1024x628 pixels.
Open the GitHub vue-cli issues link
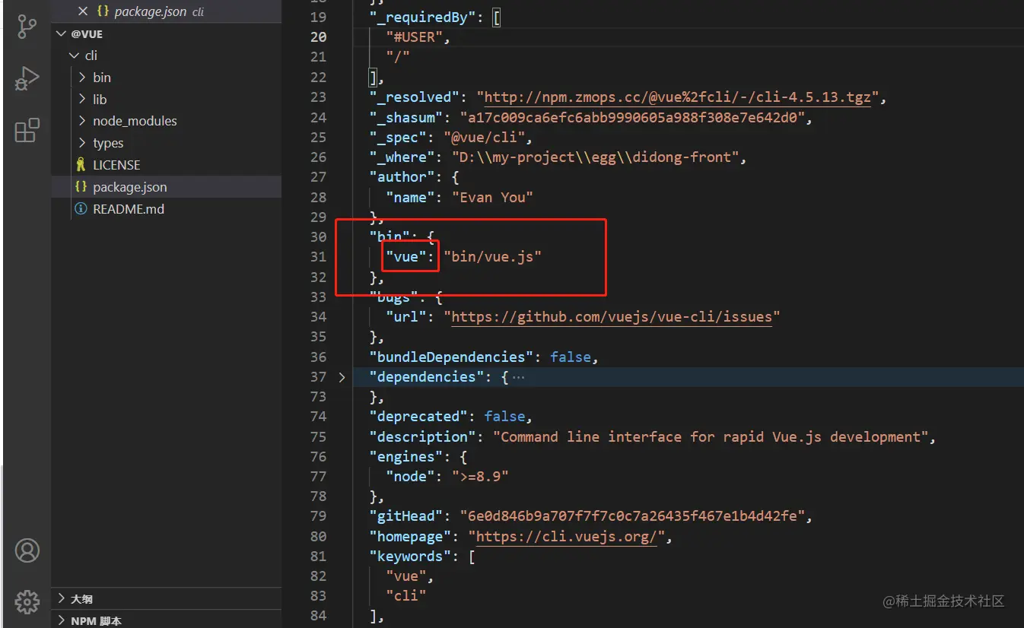pos(612,316)
